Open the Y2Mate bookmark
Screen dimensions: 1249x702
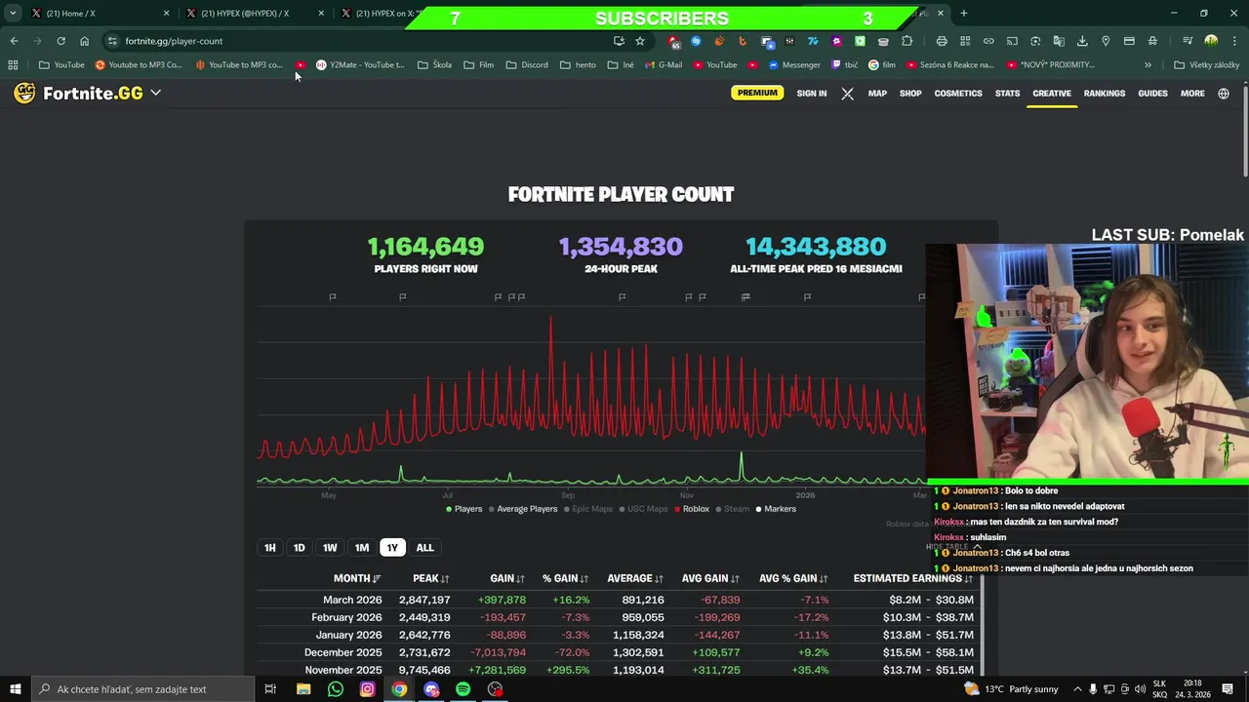(x=360, y=65)
